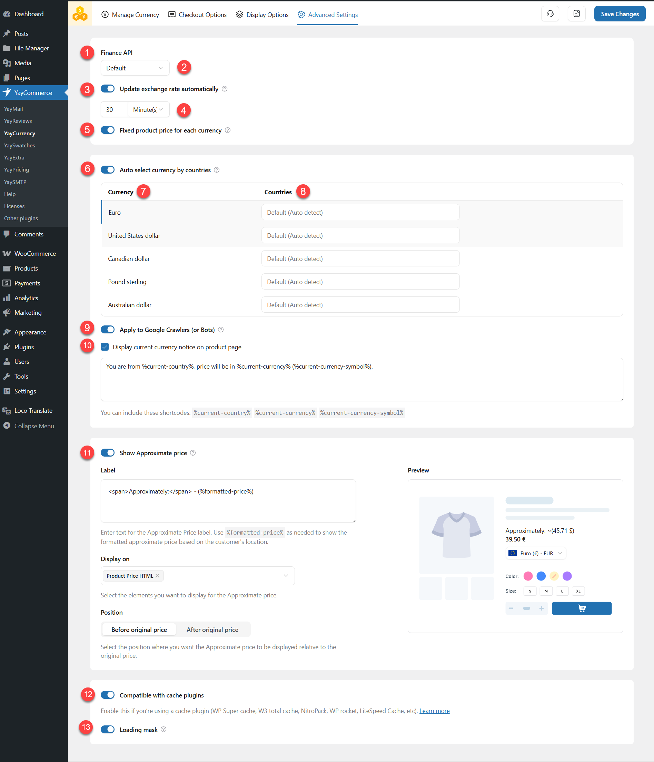Click help icon beside Show Approximate price
This screenshot has width=654, height=762.
coord(193,453)
